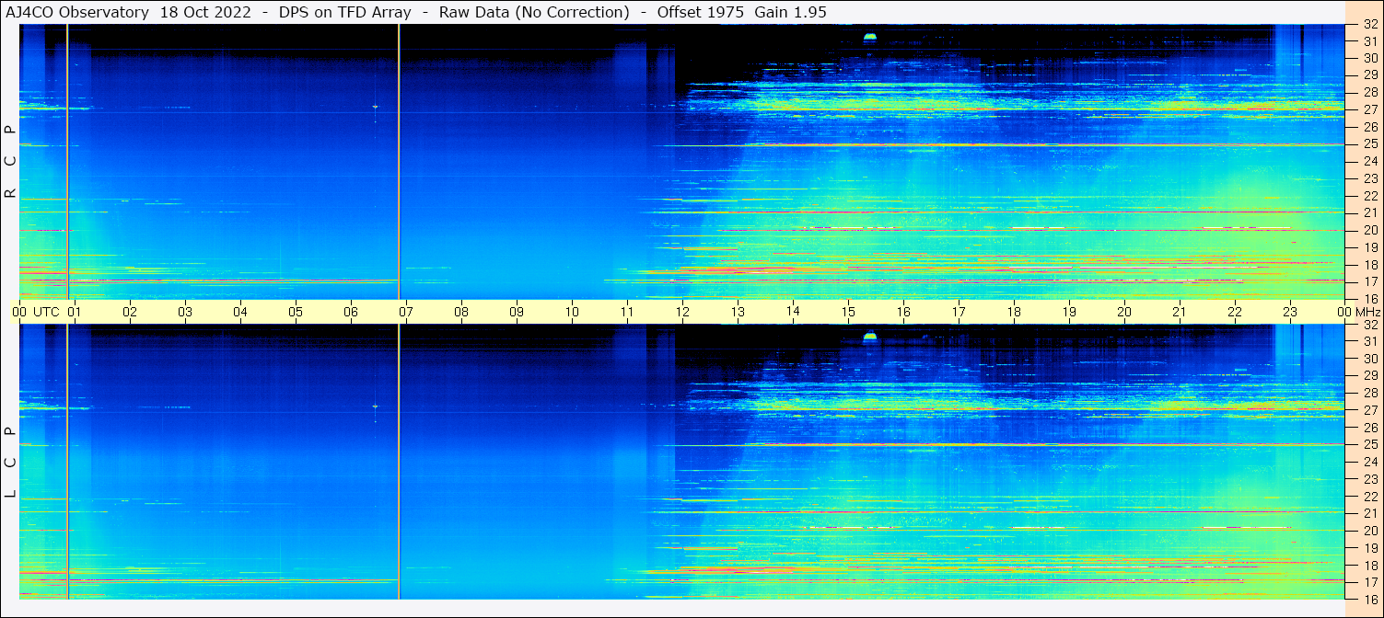This screenshot has height=618, width=1384.
Task: Click the "03" hour tick label
Action: click(185, 312)
